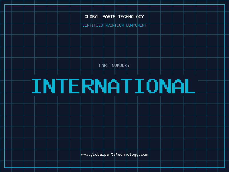This screenshot has height=172, width=229.
Task: Click the 'CERTIFIED AVIATION COMPONENT' subtitle
Action: pyautogui.click(x=114, y=25)
